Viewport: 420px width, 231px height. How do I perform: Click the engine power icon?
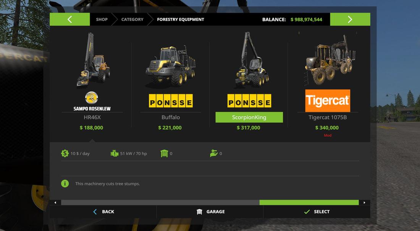115,153
